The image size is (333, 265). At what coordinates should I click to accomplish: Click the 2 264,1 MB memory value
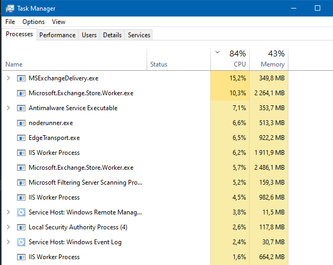(269, 93)
